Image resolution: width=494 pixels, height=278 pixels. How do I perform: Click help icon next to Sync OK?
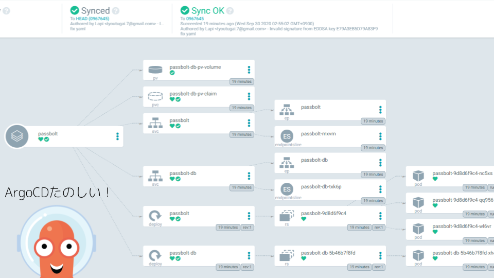coord(230,11)
